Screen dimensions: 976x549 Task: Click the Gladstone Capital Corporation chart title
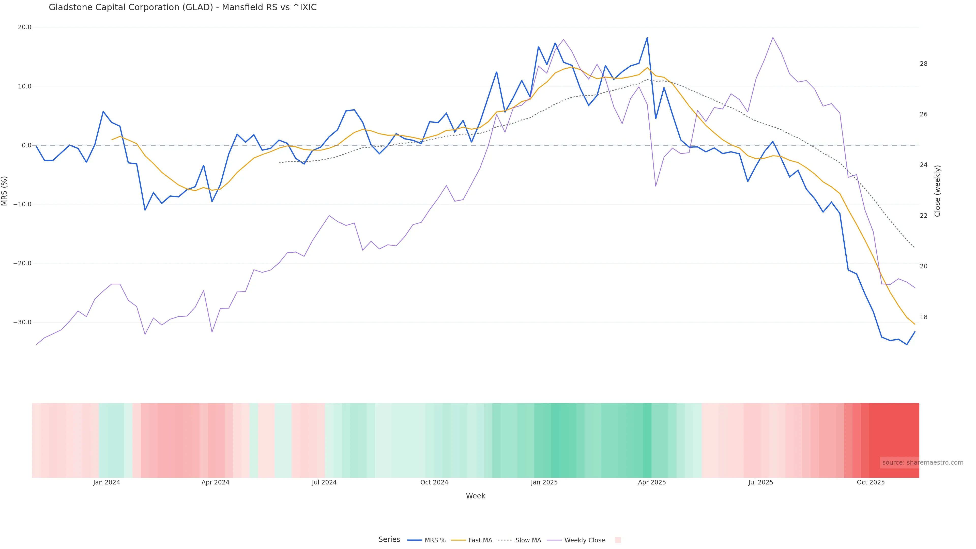[x=183, y=7]
